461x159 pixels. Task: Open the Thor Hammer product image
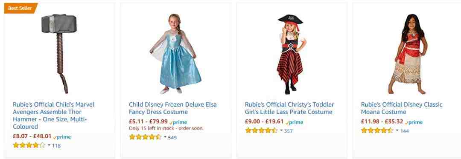pos(59,54)
